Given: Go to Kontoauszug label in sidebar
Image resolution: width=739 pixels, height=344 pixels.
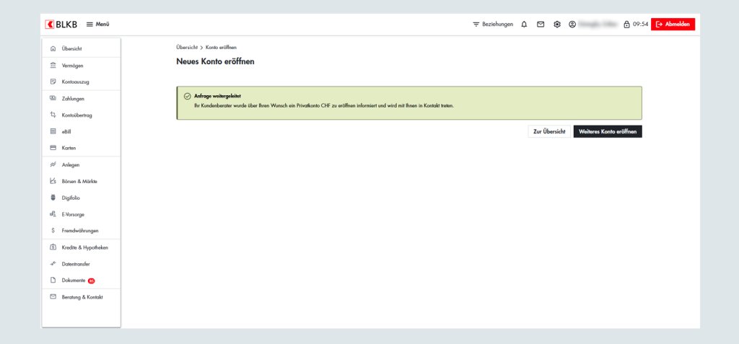Looking at the screenshot, I should [x=75, y=81].
